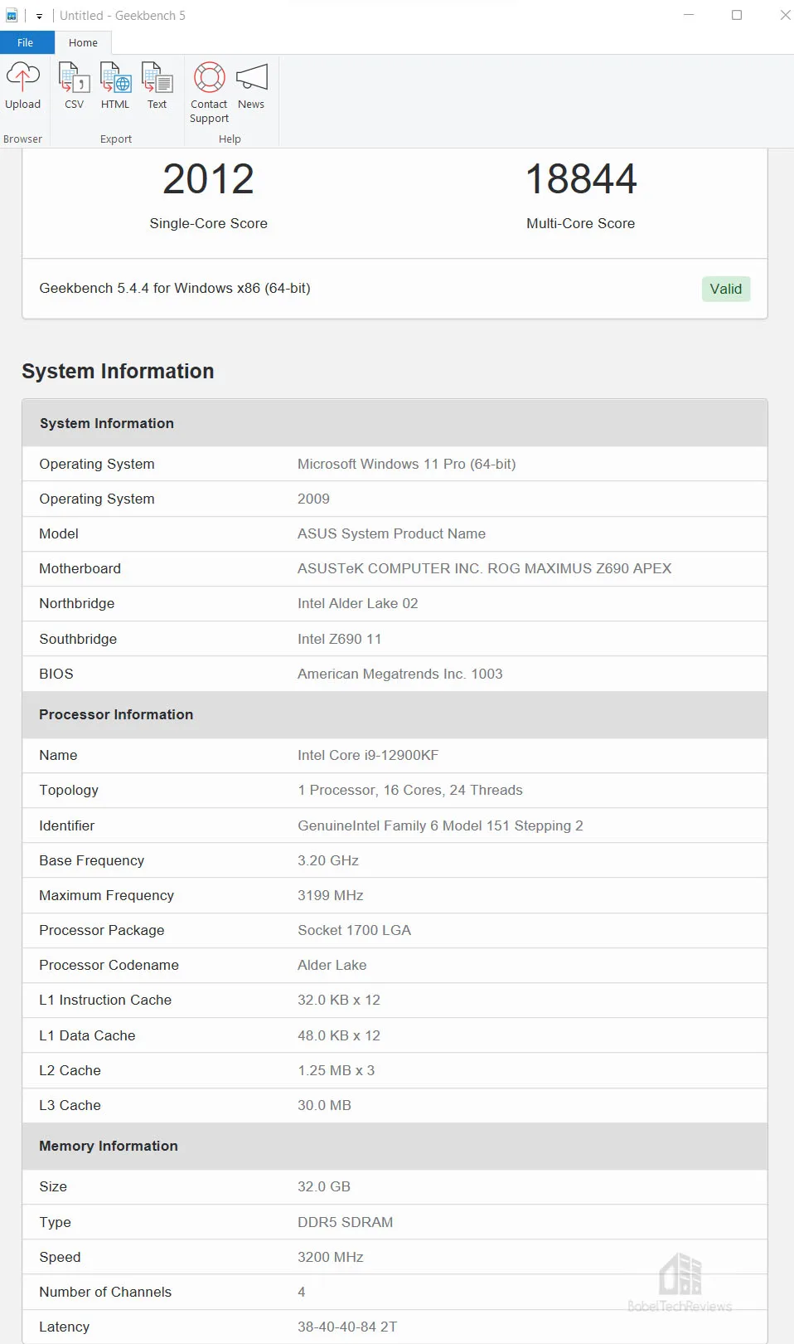Click the Processor Package row label
The height and width of the screenshot is (1344, 794).
(x=102, y=930)
